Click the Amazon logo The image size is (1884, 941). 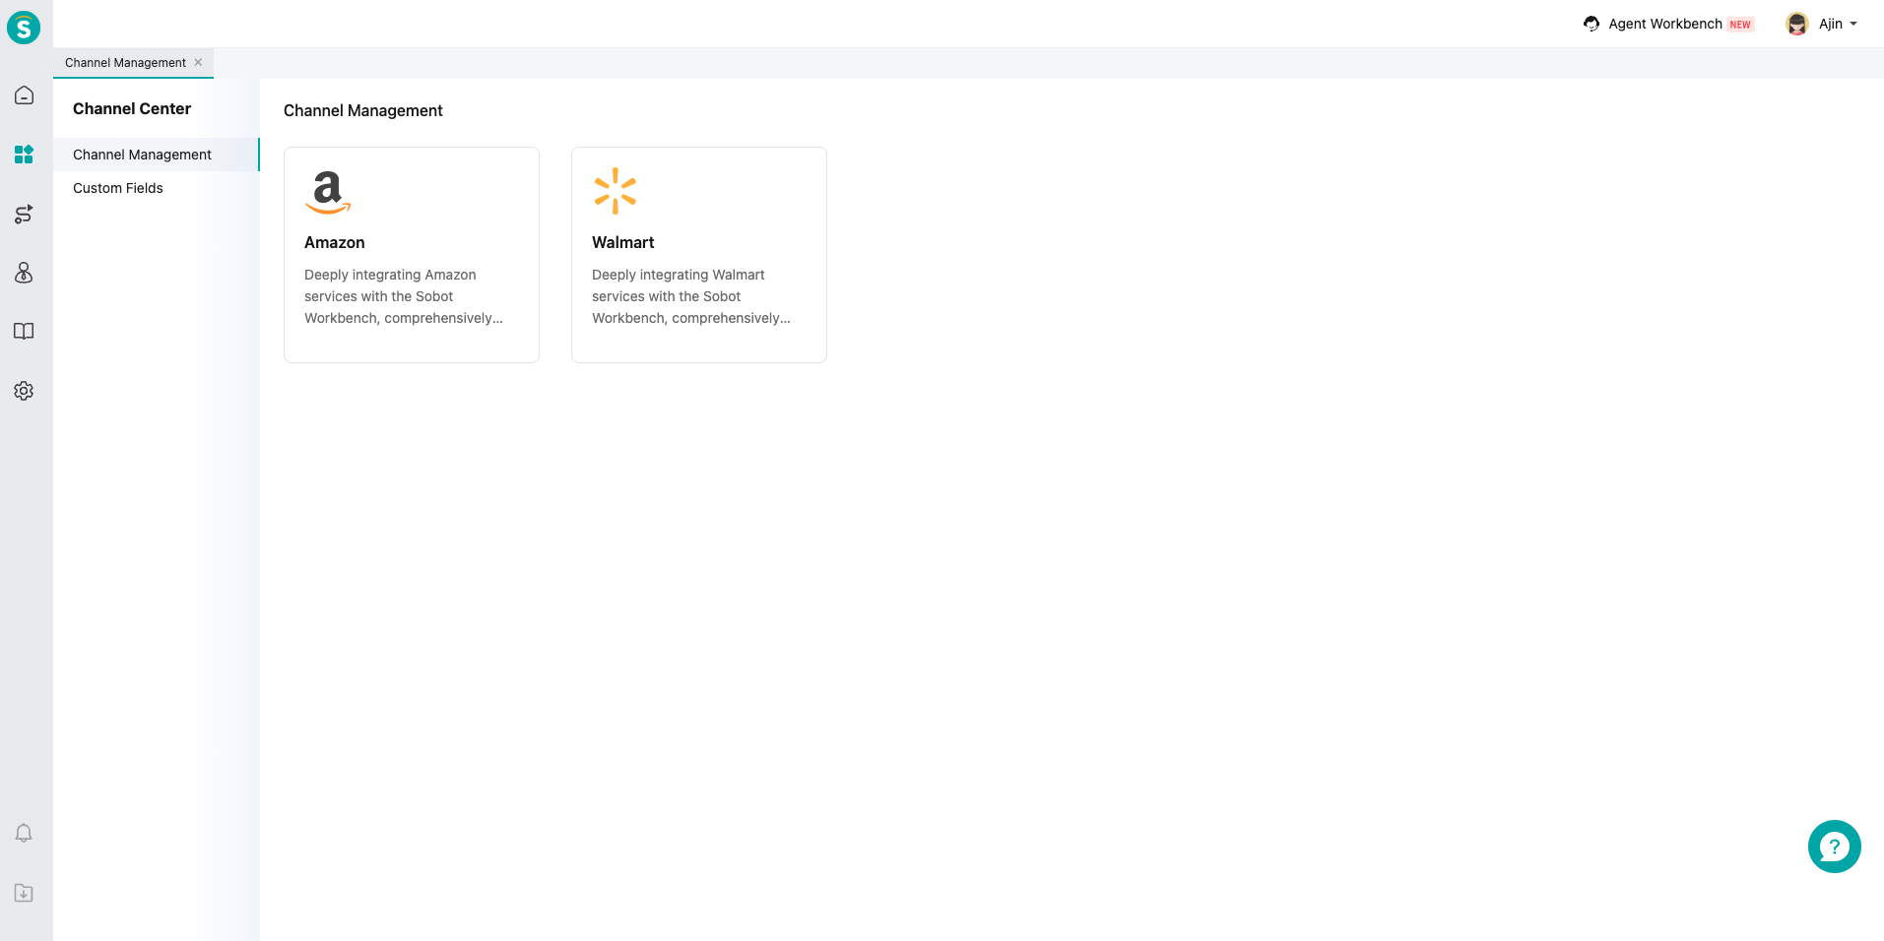328,192
